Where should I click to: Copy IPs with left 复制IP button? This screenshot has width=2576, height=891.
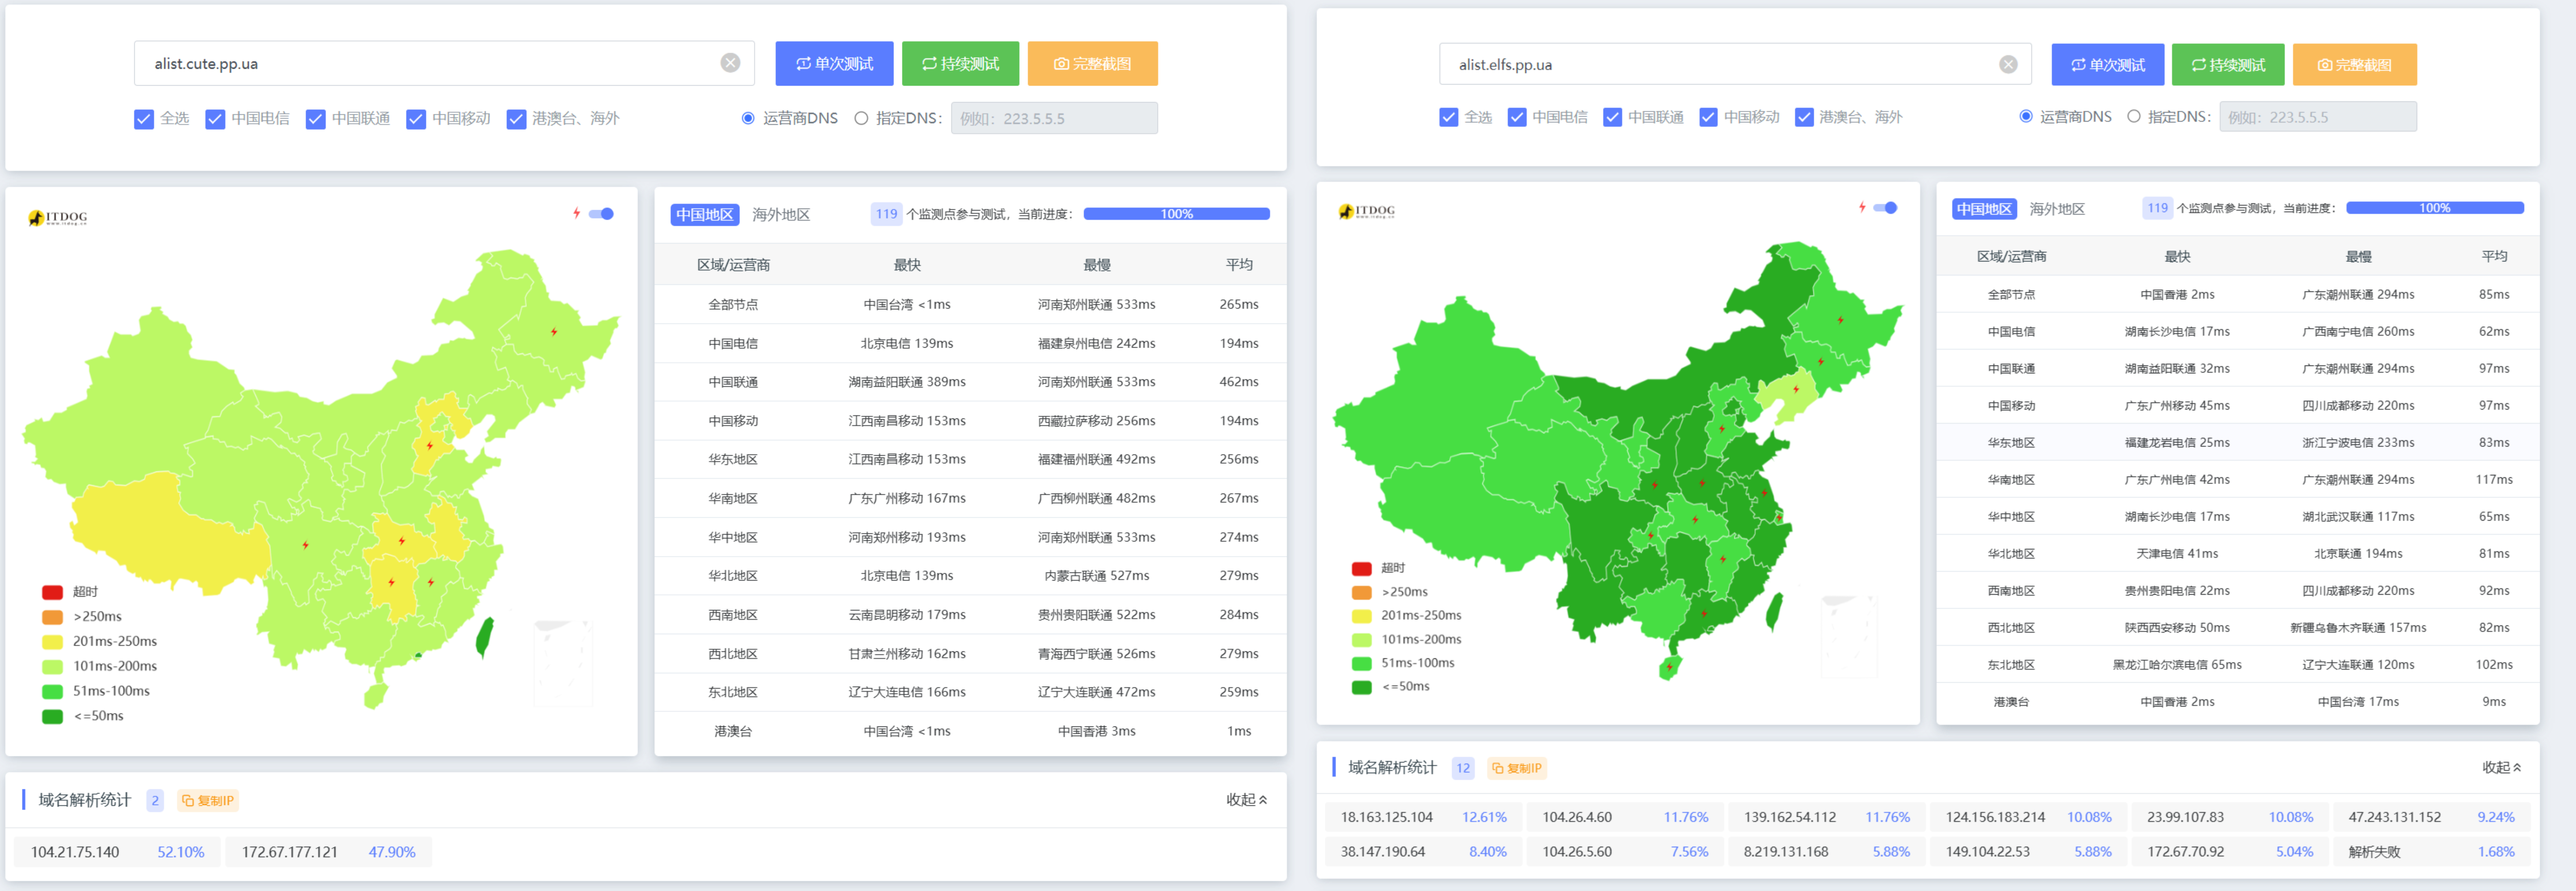coord(208,800)
